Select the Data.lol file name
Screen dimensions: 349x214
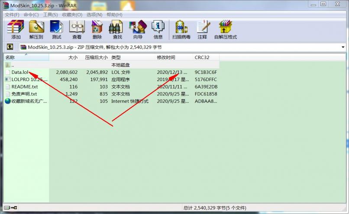coord(20,72)
